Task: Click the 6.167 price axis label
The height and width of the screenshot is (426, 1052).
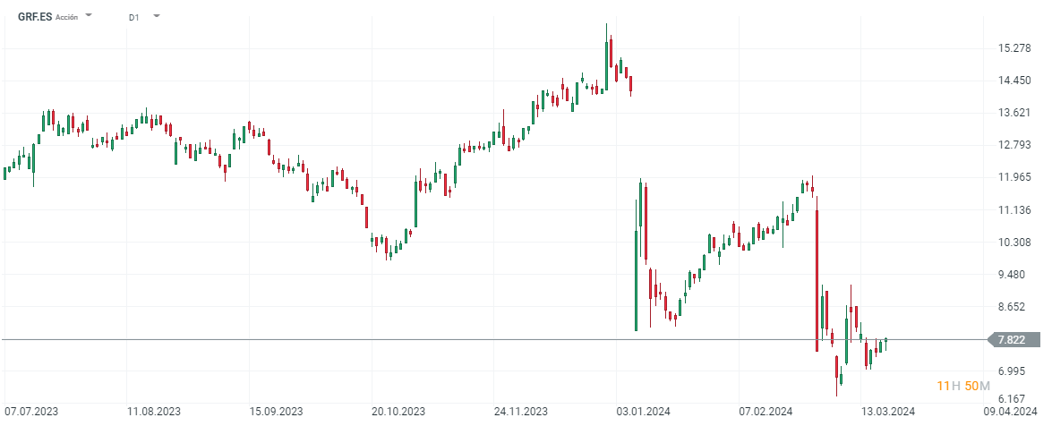Action: tap(1014, 399)
